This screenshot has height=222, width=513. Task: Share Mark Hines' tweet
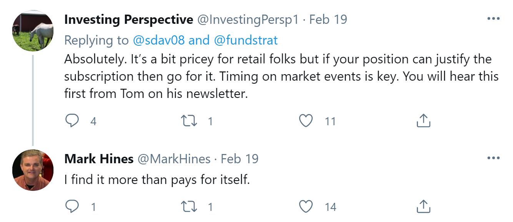(x=423, y=207)
